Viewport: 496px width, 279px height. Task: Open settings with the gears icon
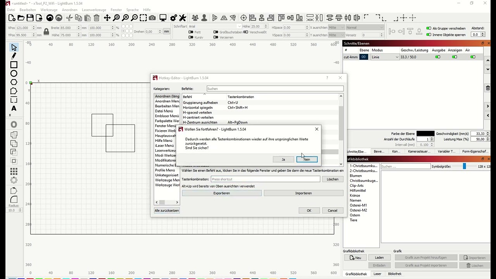tap(174, 18)
